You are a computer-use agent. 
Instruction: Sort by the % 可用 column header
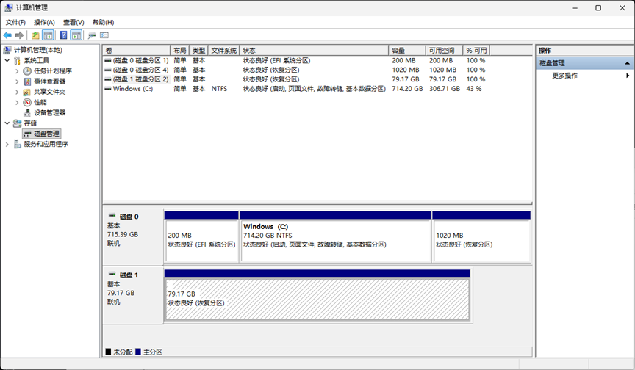point(476,51)
